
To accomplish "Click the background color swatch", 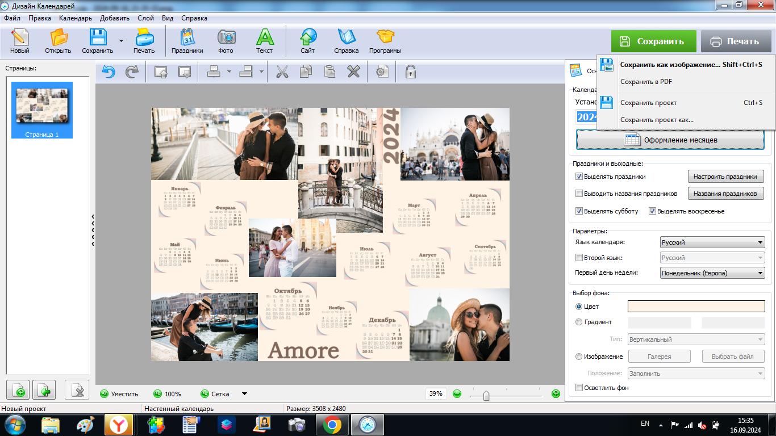I will 696,307.
